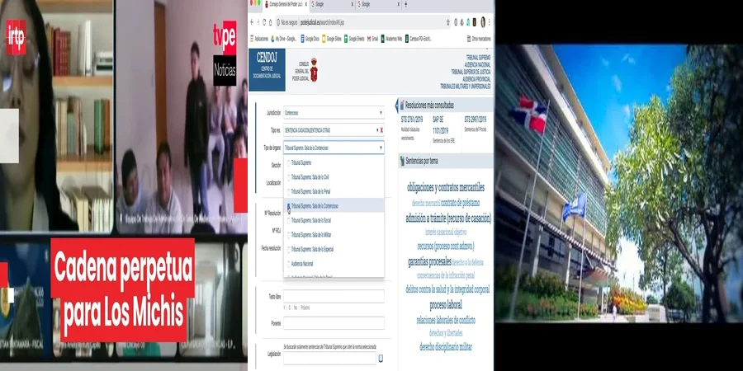Viewport: 743px width, 371px height.
Task: Open the browser home icon
Action: coord(271,22)
